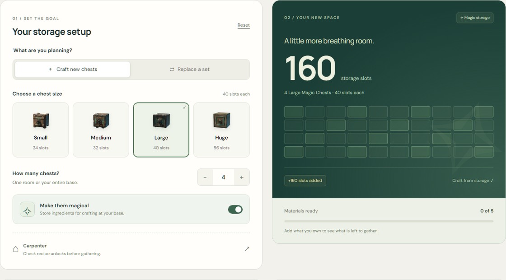The image size is (506, 280).
Task: Click 'Check recipe unlocks before gathering.' text
Action: point(62,254)
